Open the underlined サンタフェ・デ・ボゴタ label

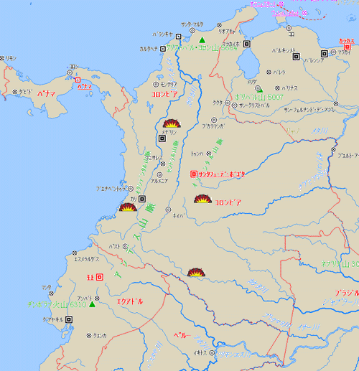[222, 174]
